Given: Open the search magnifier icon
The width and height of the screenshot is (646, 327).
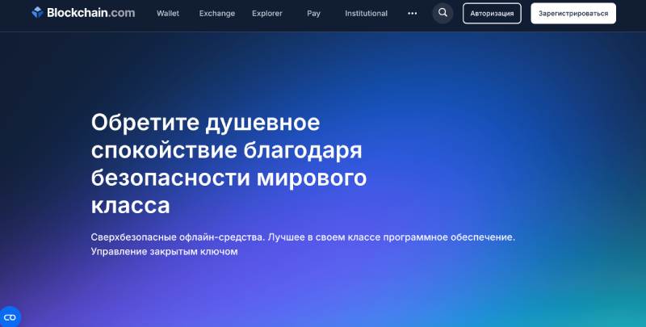Looking at the screenshot, I should pos(443,13).
